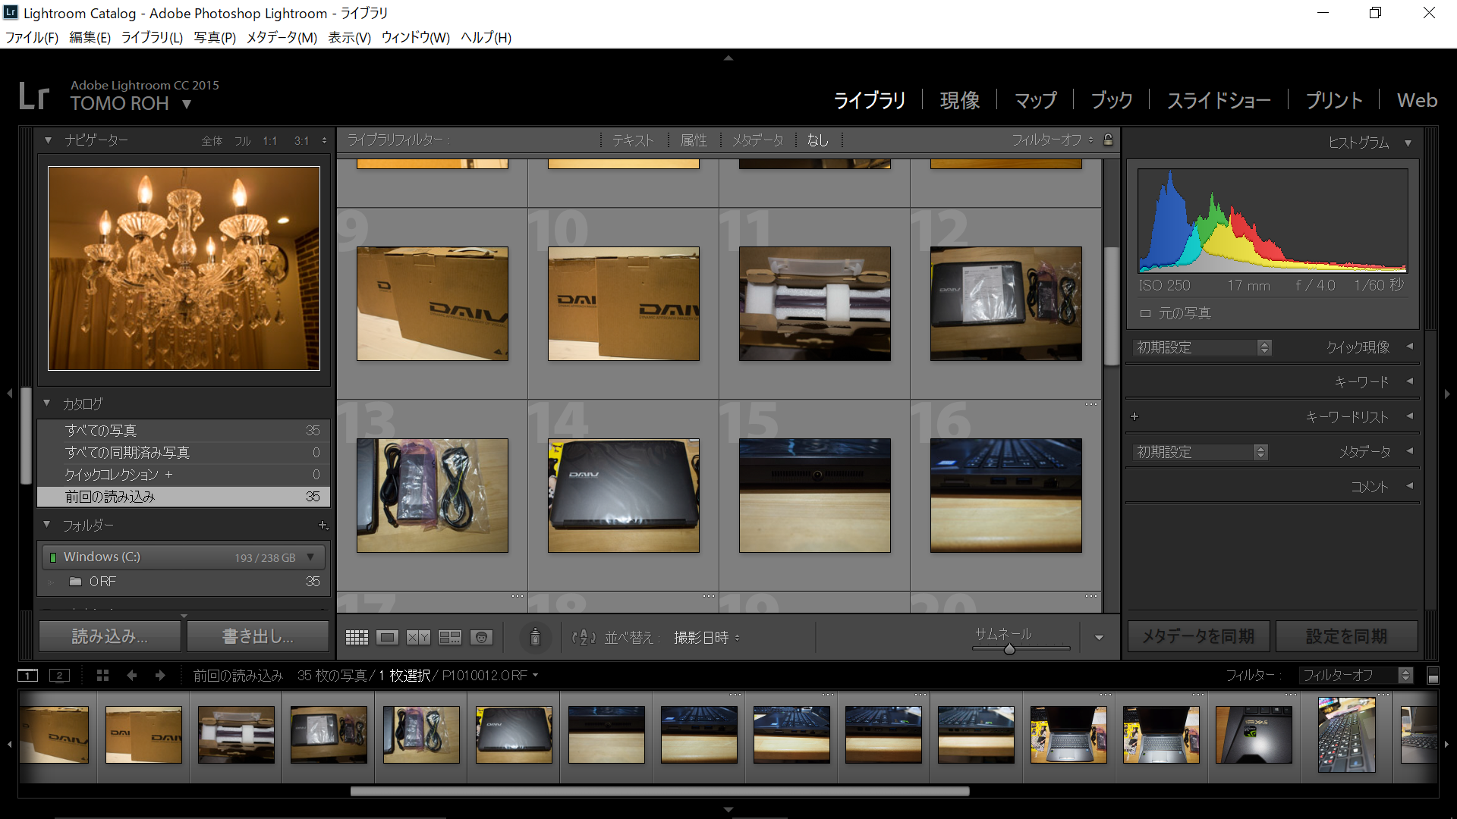Add new folder with plus icon
The height and width of the screenshot is (819, 1457).
[x=323, y=525]
